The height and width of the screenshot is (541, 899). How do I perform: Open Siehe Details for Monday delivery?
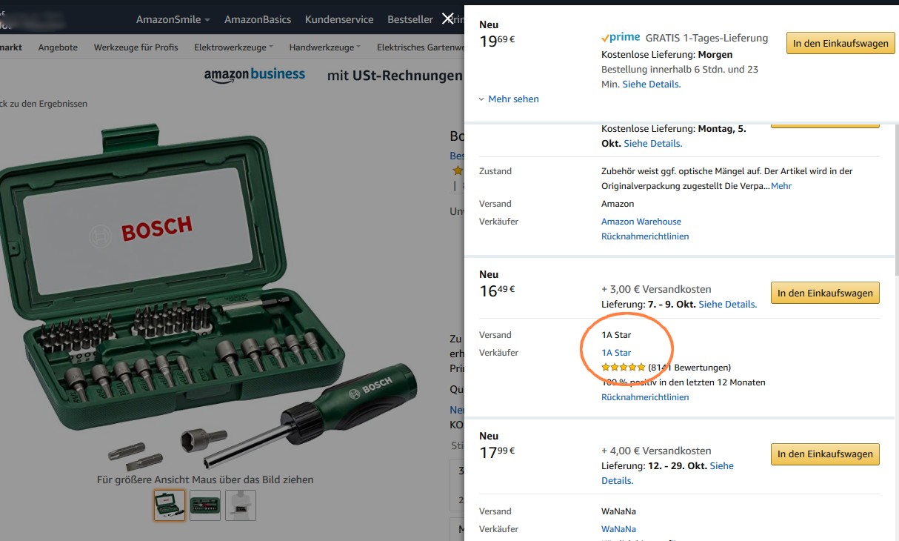(x=653, y=144)
